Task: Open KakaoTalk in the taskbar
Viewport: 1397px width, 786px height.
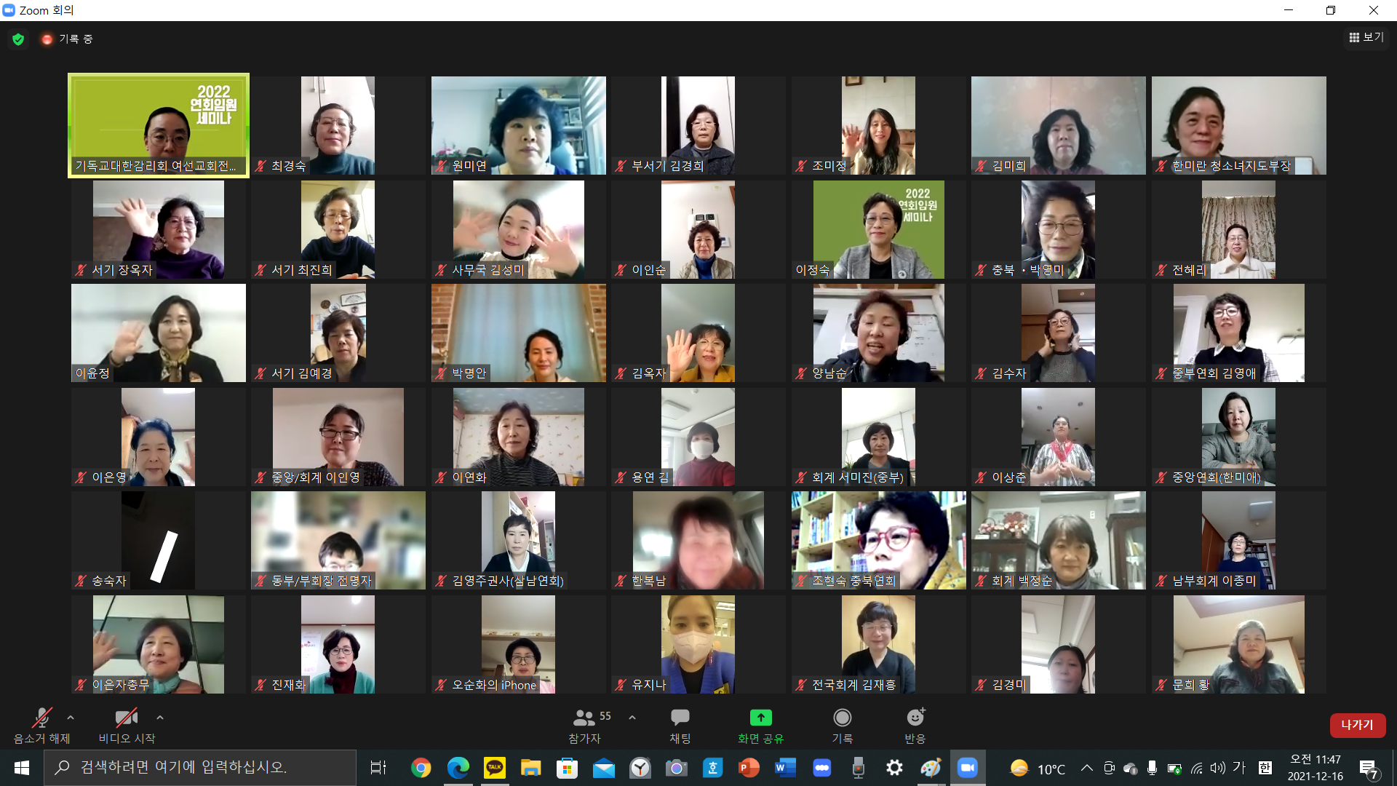Action: 495,768
